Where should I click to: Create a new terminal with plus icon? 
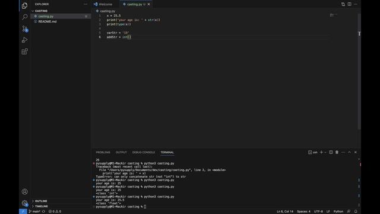(321, 152)
